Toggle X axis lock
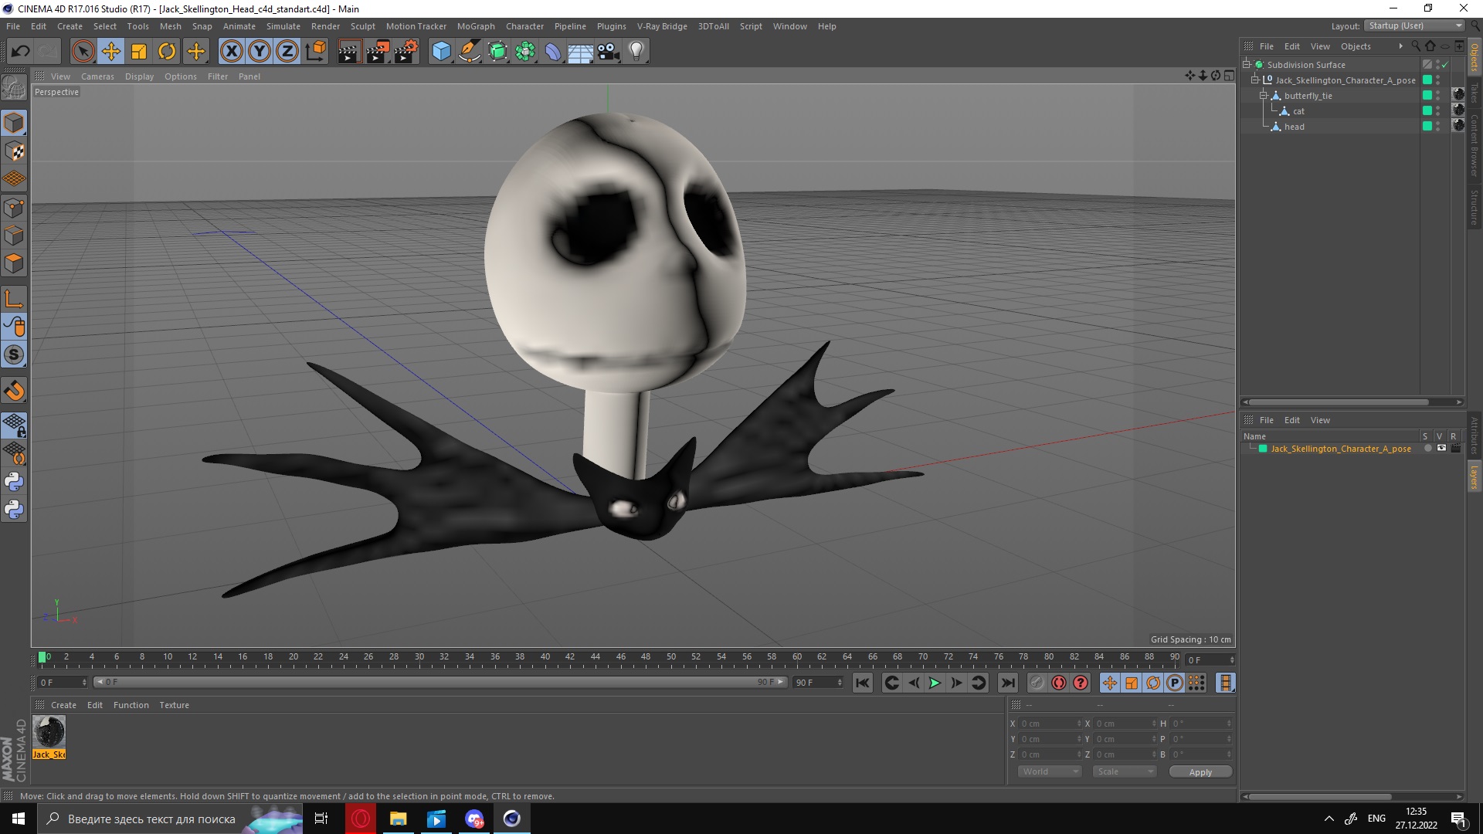Screen dimensions: 1483x834 231,52
